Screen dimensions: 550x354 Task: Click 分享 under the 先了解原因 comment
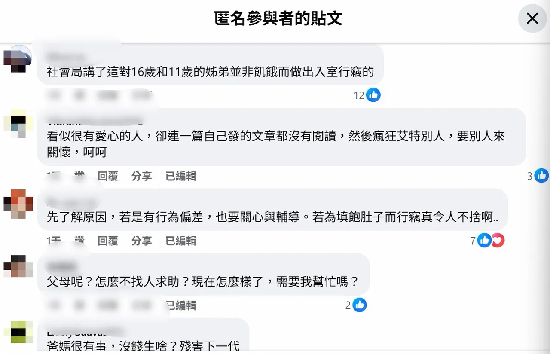(142, 241)
